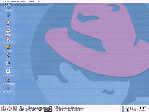Expand the taskbar window list arrow
This screenshot has width=149, height=112.
point(54,106)
